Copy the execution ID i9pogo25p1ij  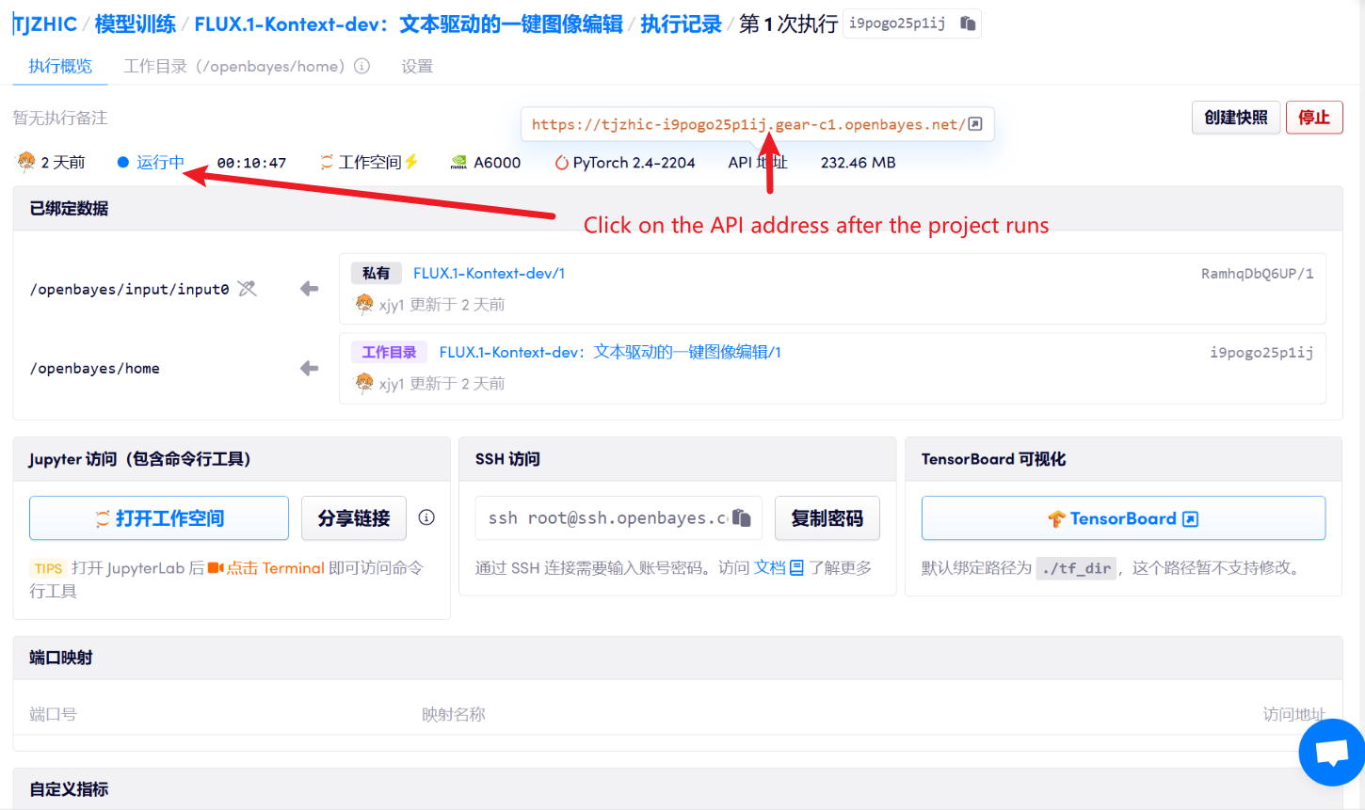point(967,24)
